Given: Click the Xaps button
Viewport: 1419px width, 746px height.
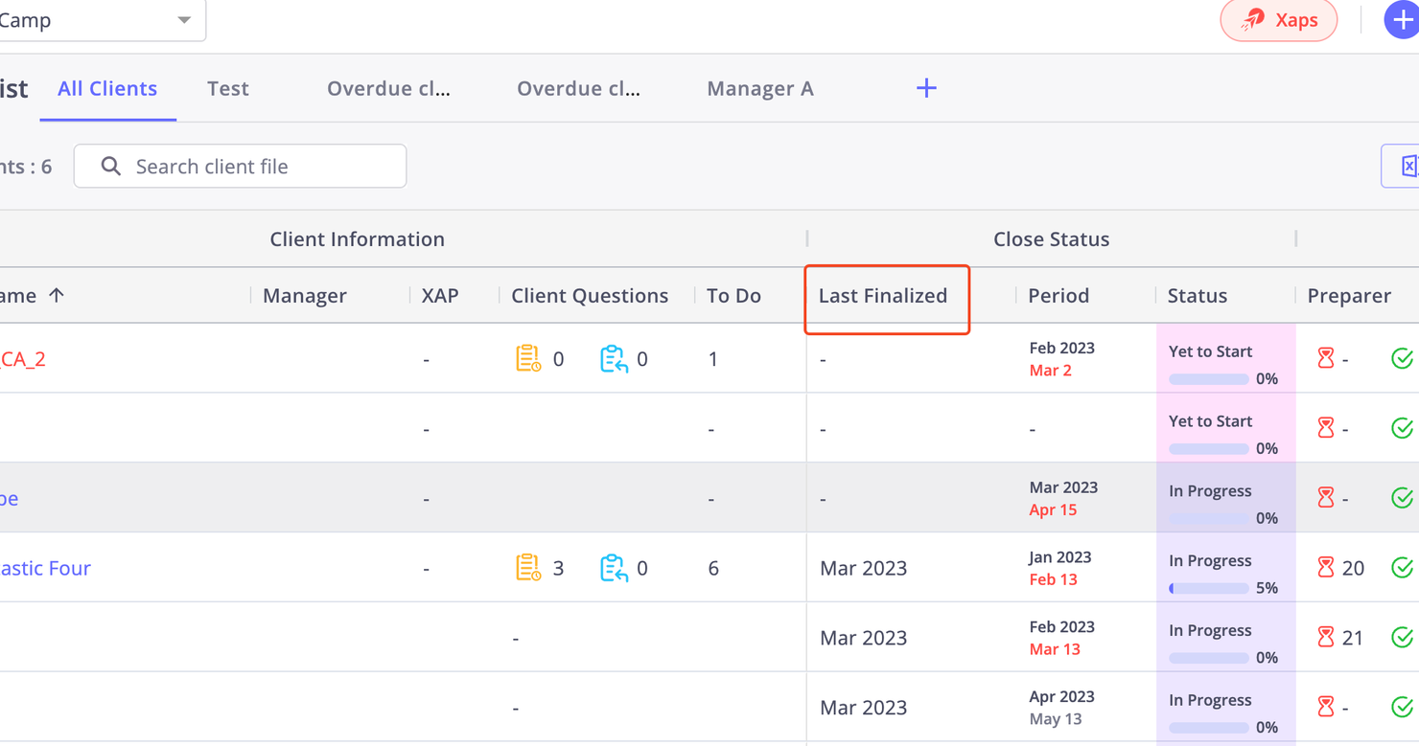Looking at the screenshot, I should coord(1278,20).
